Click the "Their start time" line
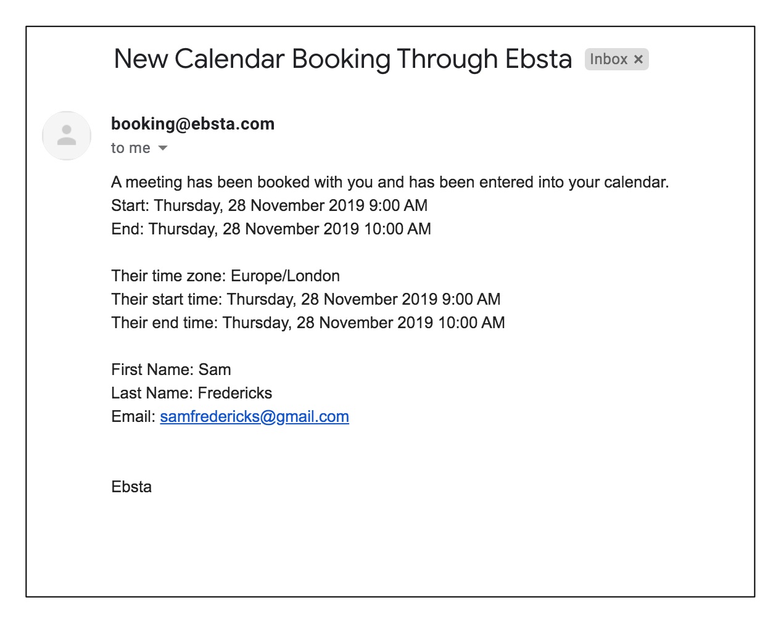The image size is (781, 623). pyautogui.click(x=305, y=300)
